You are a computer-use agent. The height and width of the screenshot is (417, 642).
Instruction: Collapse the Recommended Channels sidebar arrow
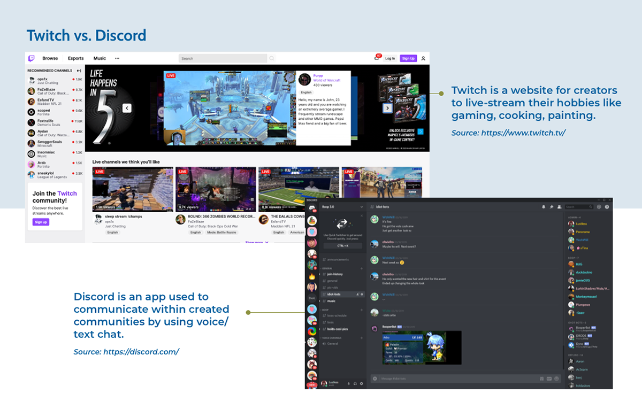79,71
